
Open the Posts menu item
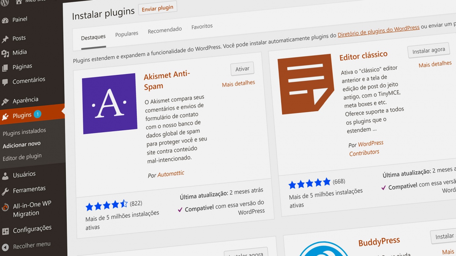click(19, 38)
